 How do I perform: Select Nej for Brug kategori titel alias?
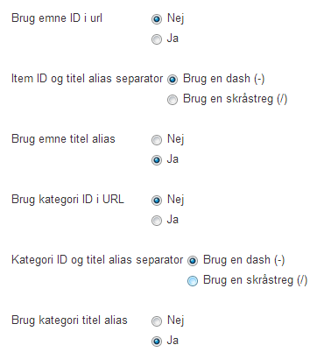157,321
